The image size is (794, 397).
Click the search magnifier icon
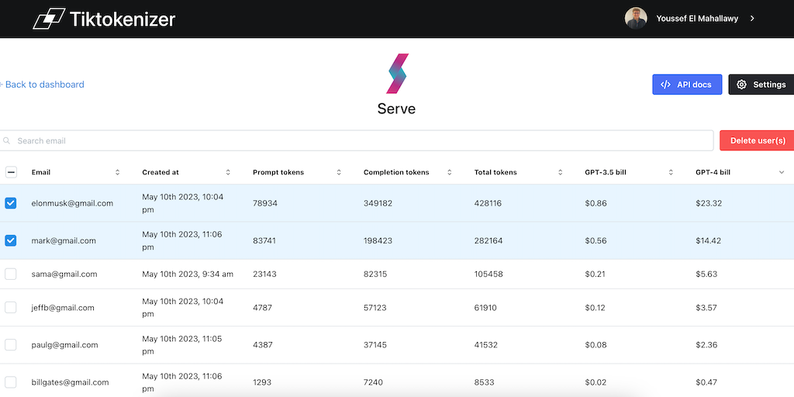click(6, 141)
